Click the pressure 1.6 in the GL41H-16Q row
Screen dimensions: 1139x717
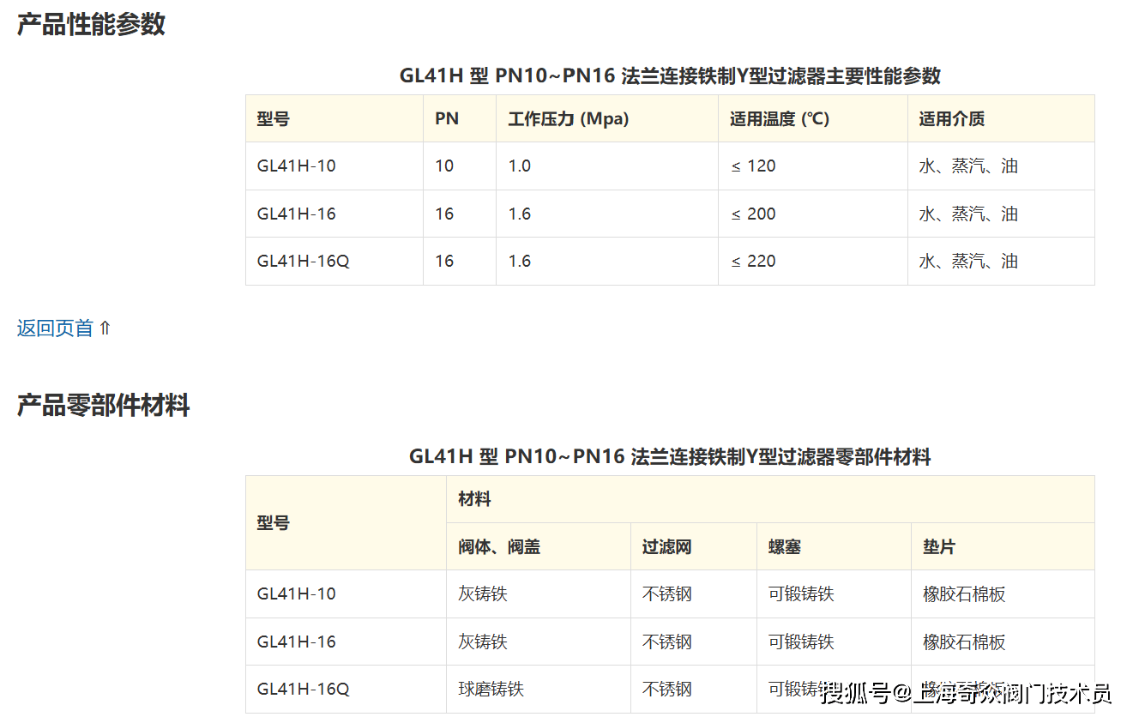coord(520,261)
